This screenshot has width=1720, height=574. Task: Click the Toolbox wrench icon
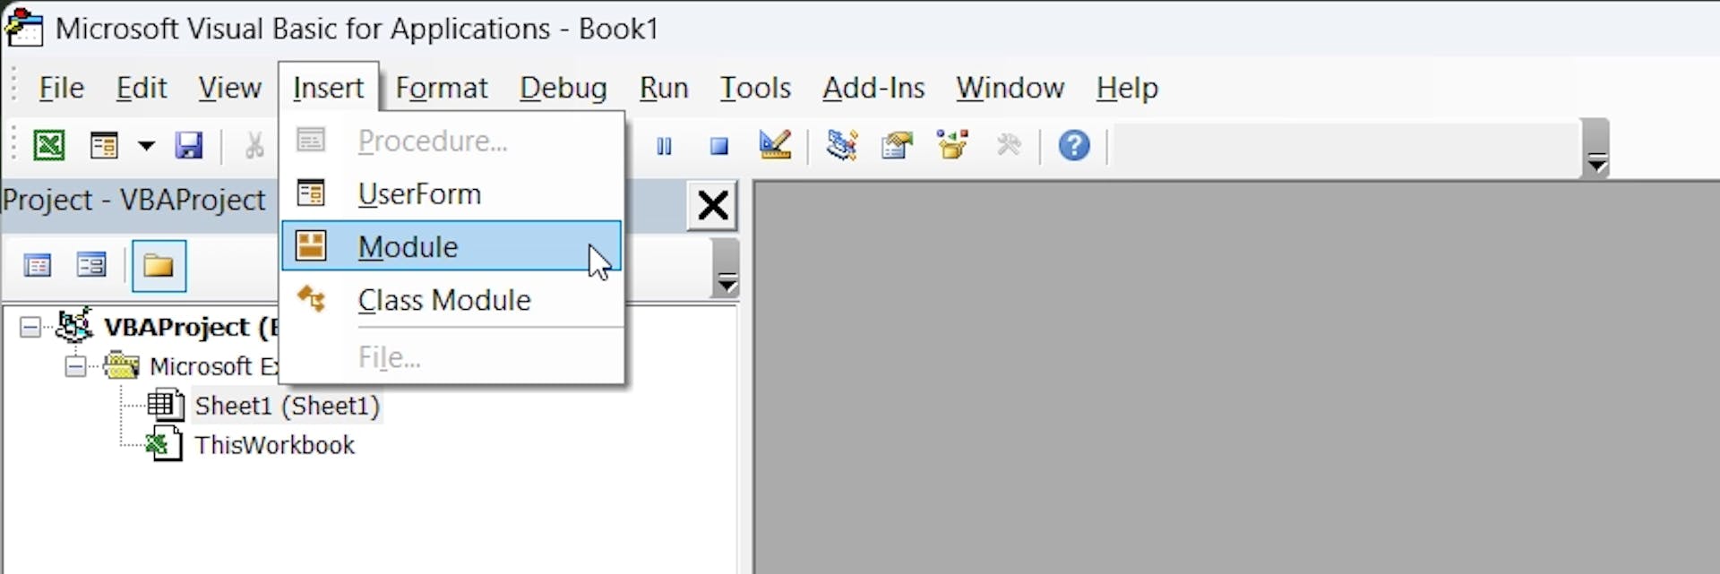1009,144
